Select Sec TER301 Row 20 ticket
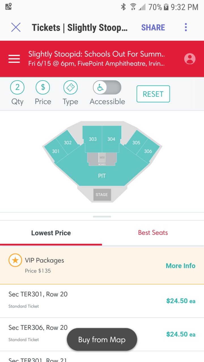 pos(102,301)
